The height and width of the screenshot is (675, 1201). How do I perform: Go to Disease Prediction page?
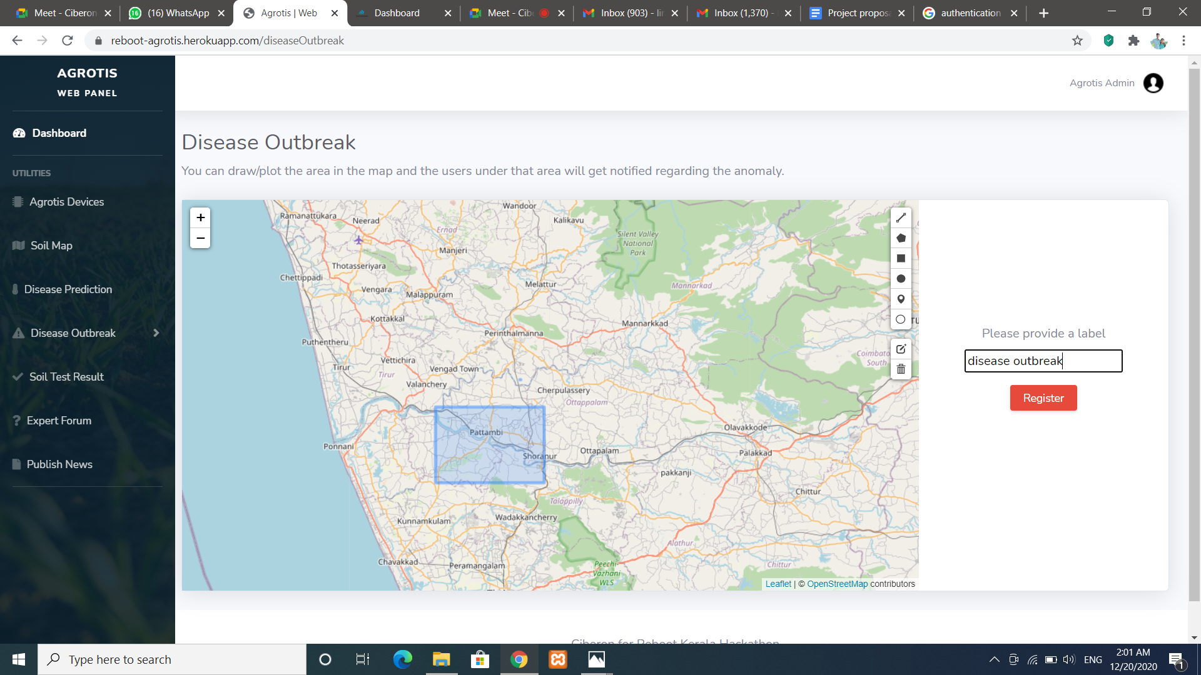pyautogui.click(x=68, y=289)
